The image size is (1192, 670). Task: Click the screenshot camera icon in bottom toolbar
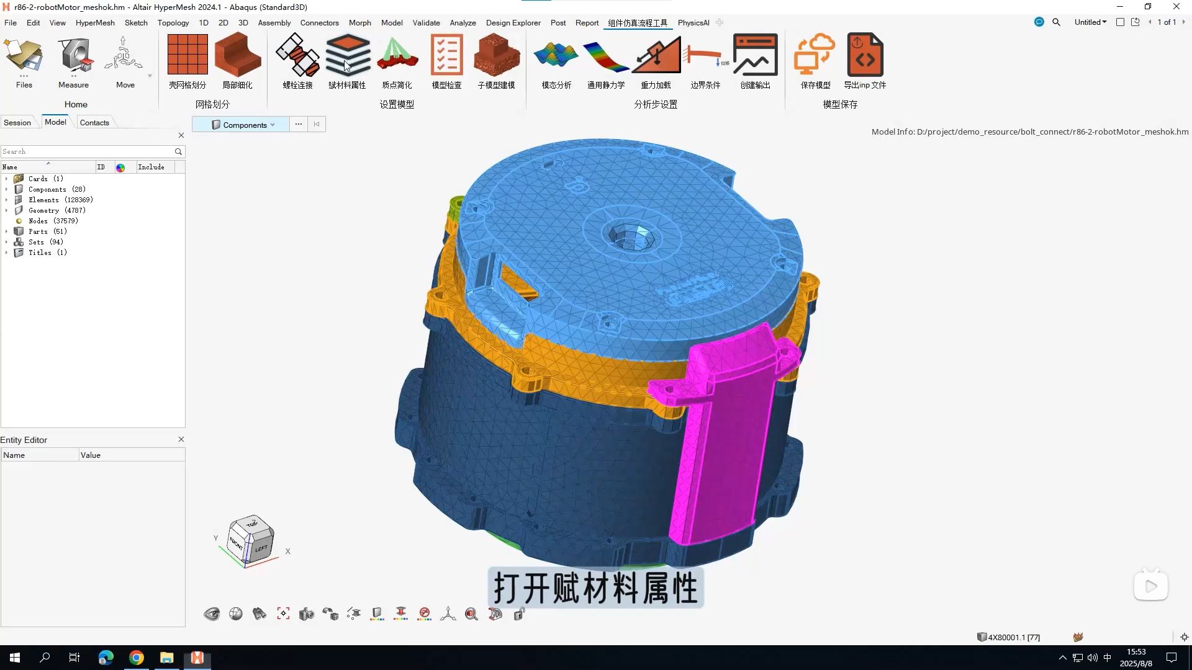307,614
